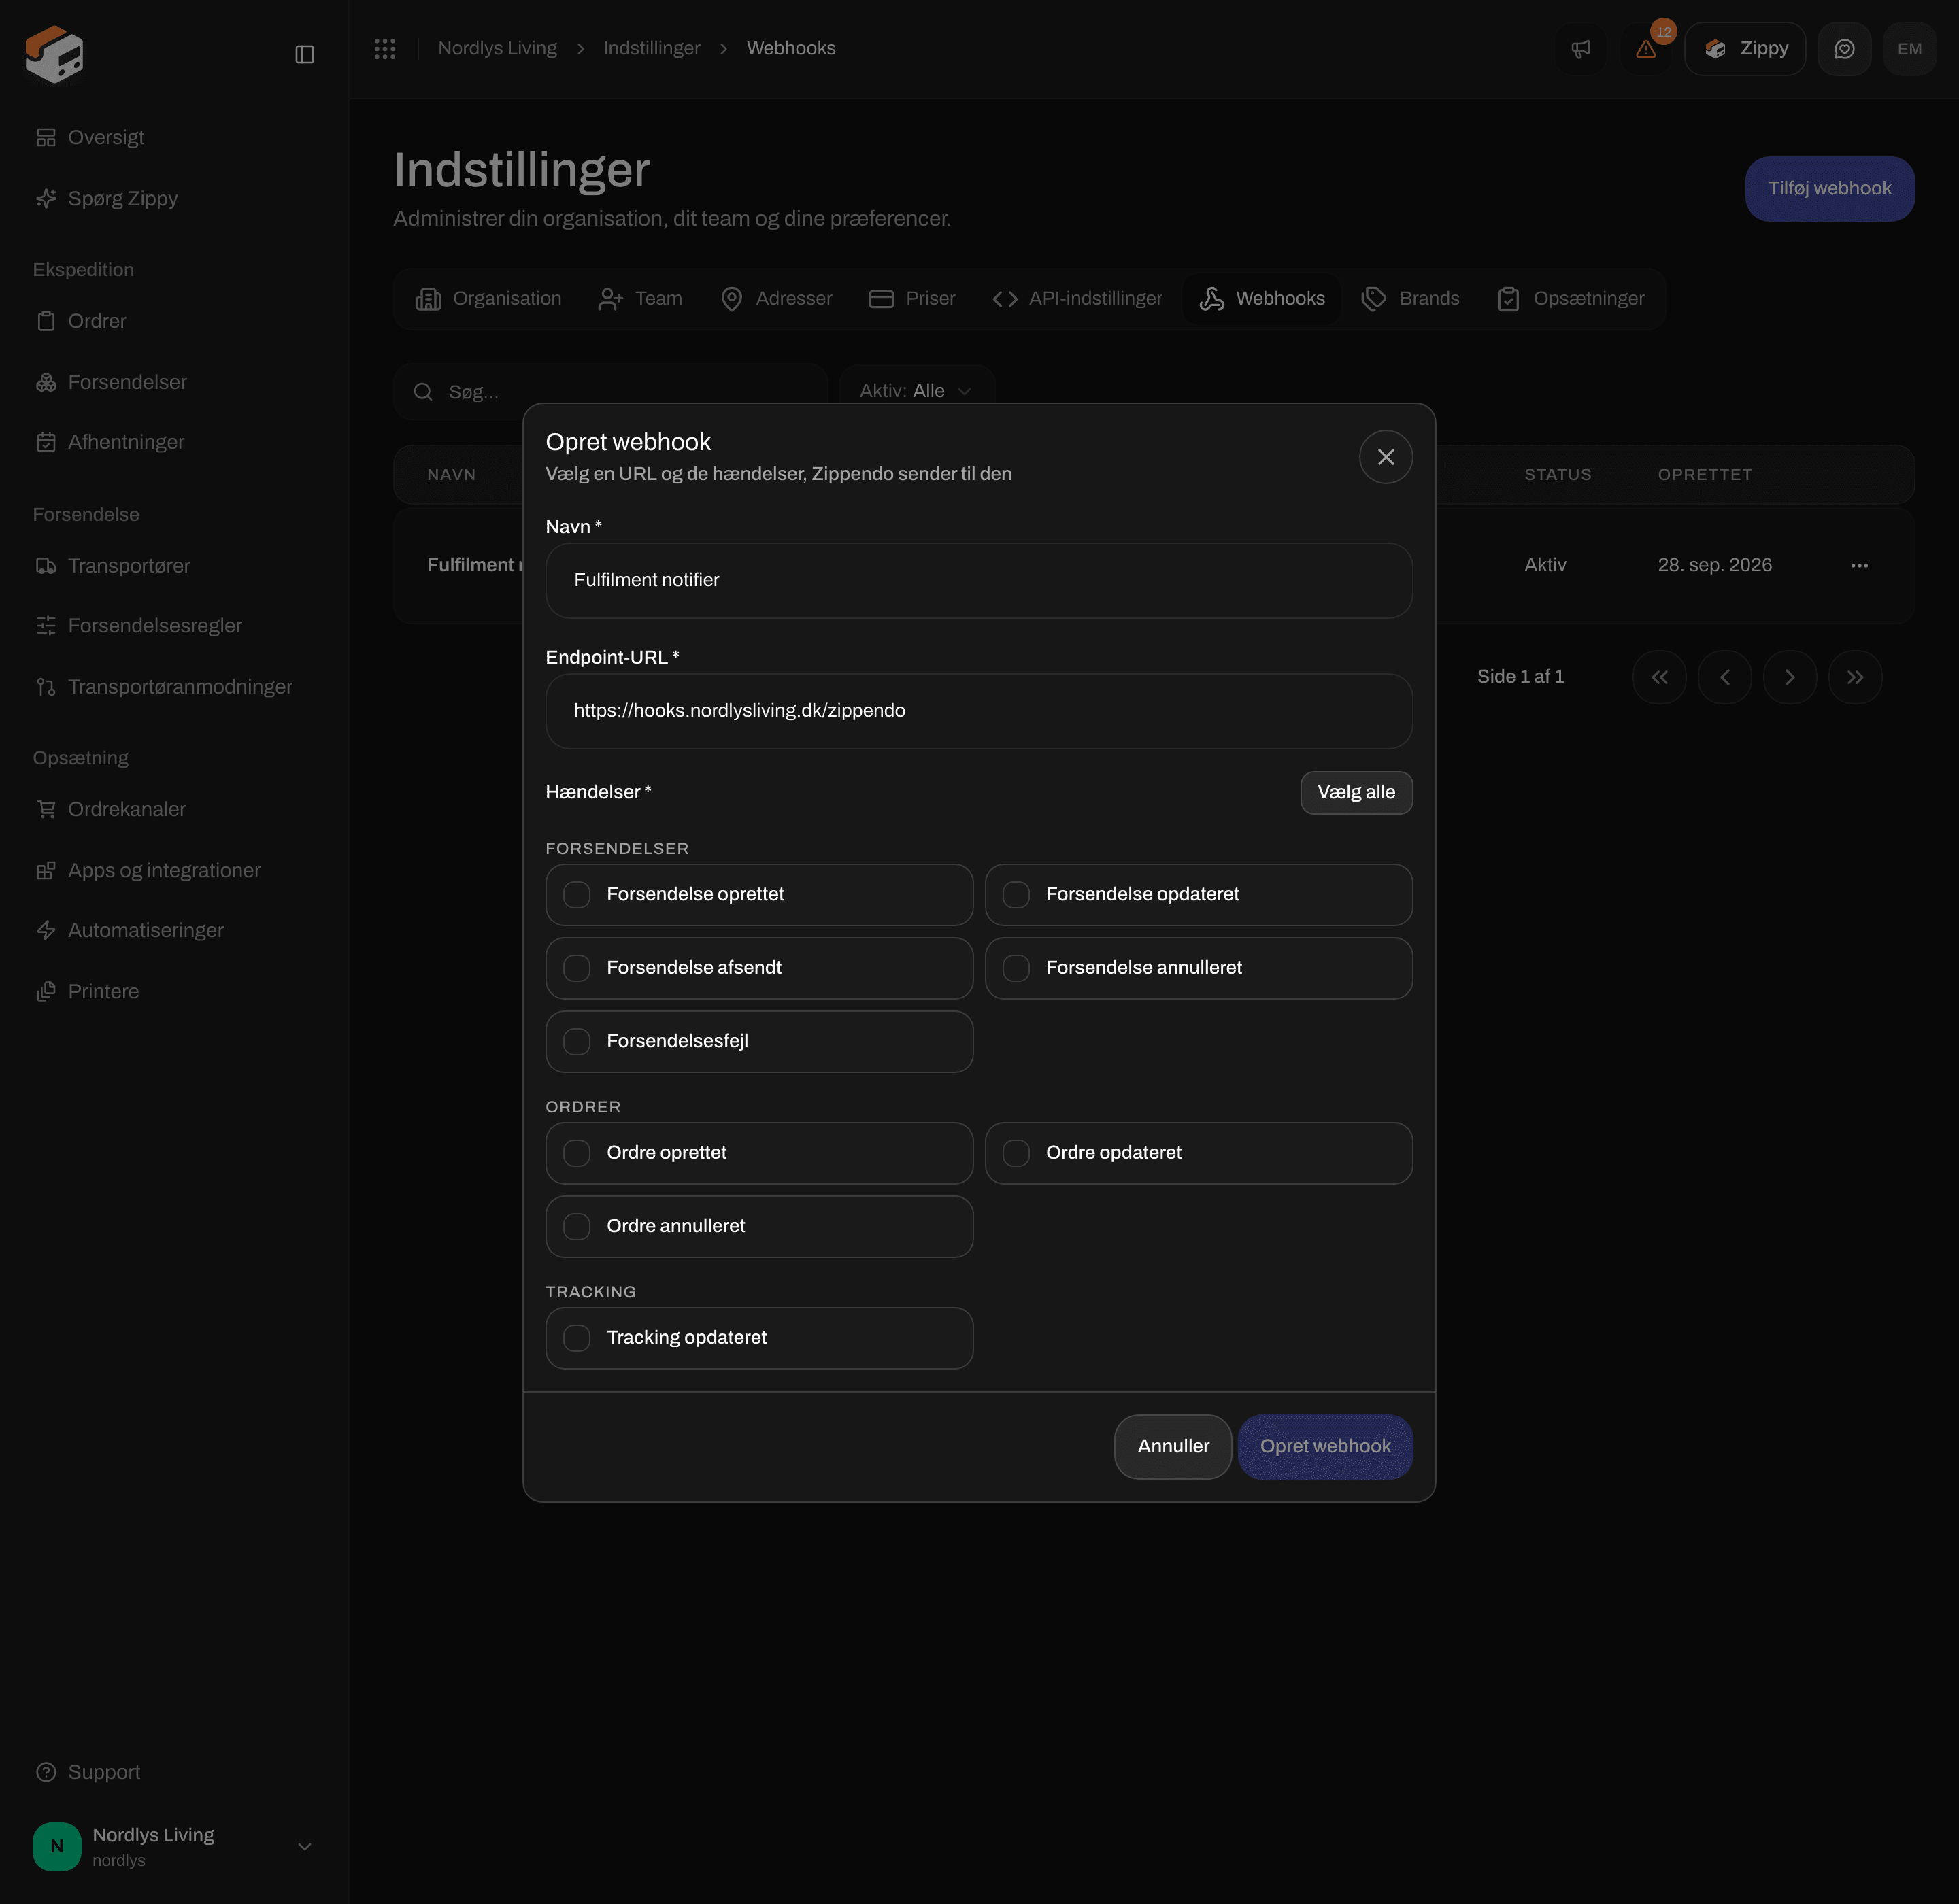
Task: Click the Tilføj webhook button
Action: click(x=1829, y=188)
